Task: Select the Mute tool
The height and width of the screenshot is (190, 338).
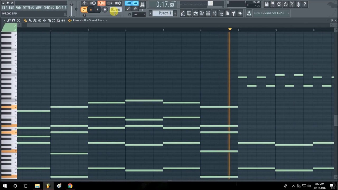Action: [44, 20]
